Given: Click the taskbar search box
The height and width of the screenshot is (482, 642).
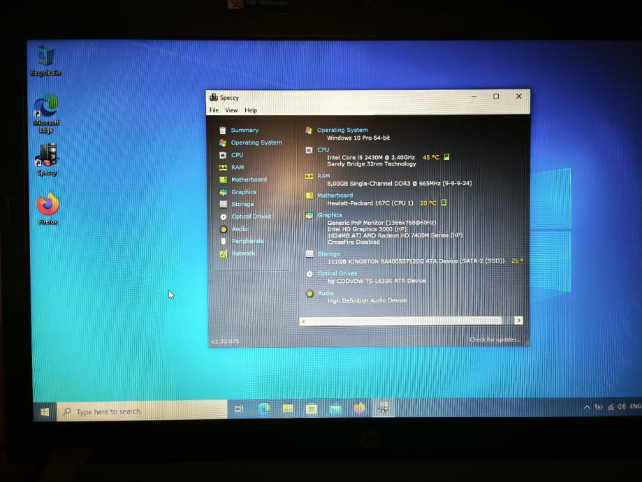Looking at the screenshot, I should [x=142, y=411].
